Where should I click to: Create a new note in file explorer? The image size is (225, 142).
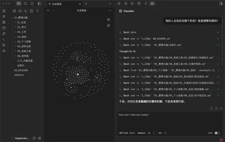click(x=14, y=11)
